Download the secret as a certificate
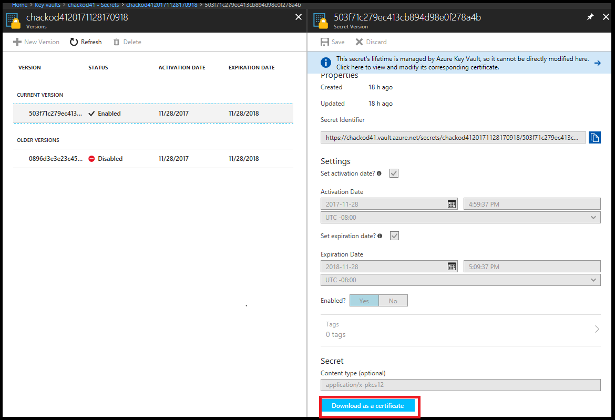The height and width of the screenshot is (420, 615). pyautogui.click(x=368, y=406)
